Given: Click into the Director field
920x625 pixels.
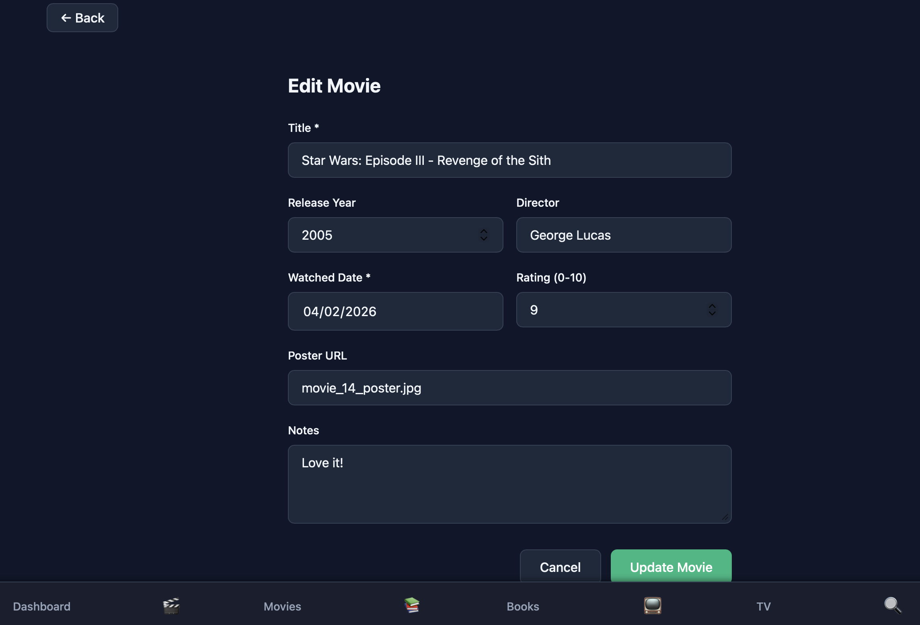Looking at the screenshot, I should [623, 235].
